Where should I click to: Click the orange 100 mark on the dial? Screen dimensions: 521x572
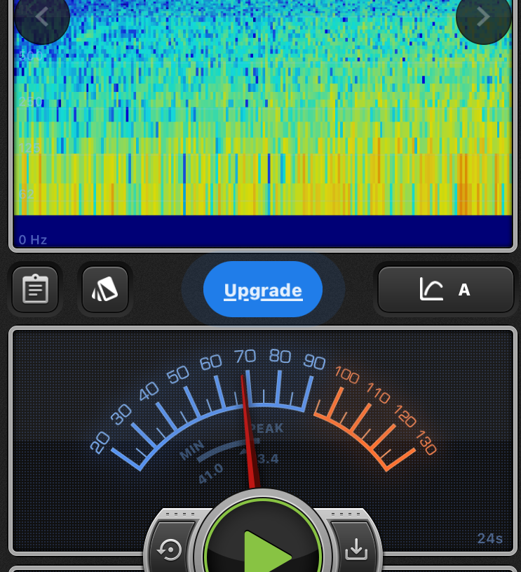(346, 374)
